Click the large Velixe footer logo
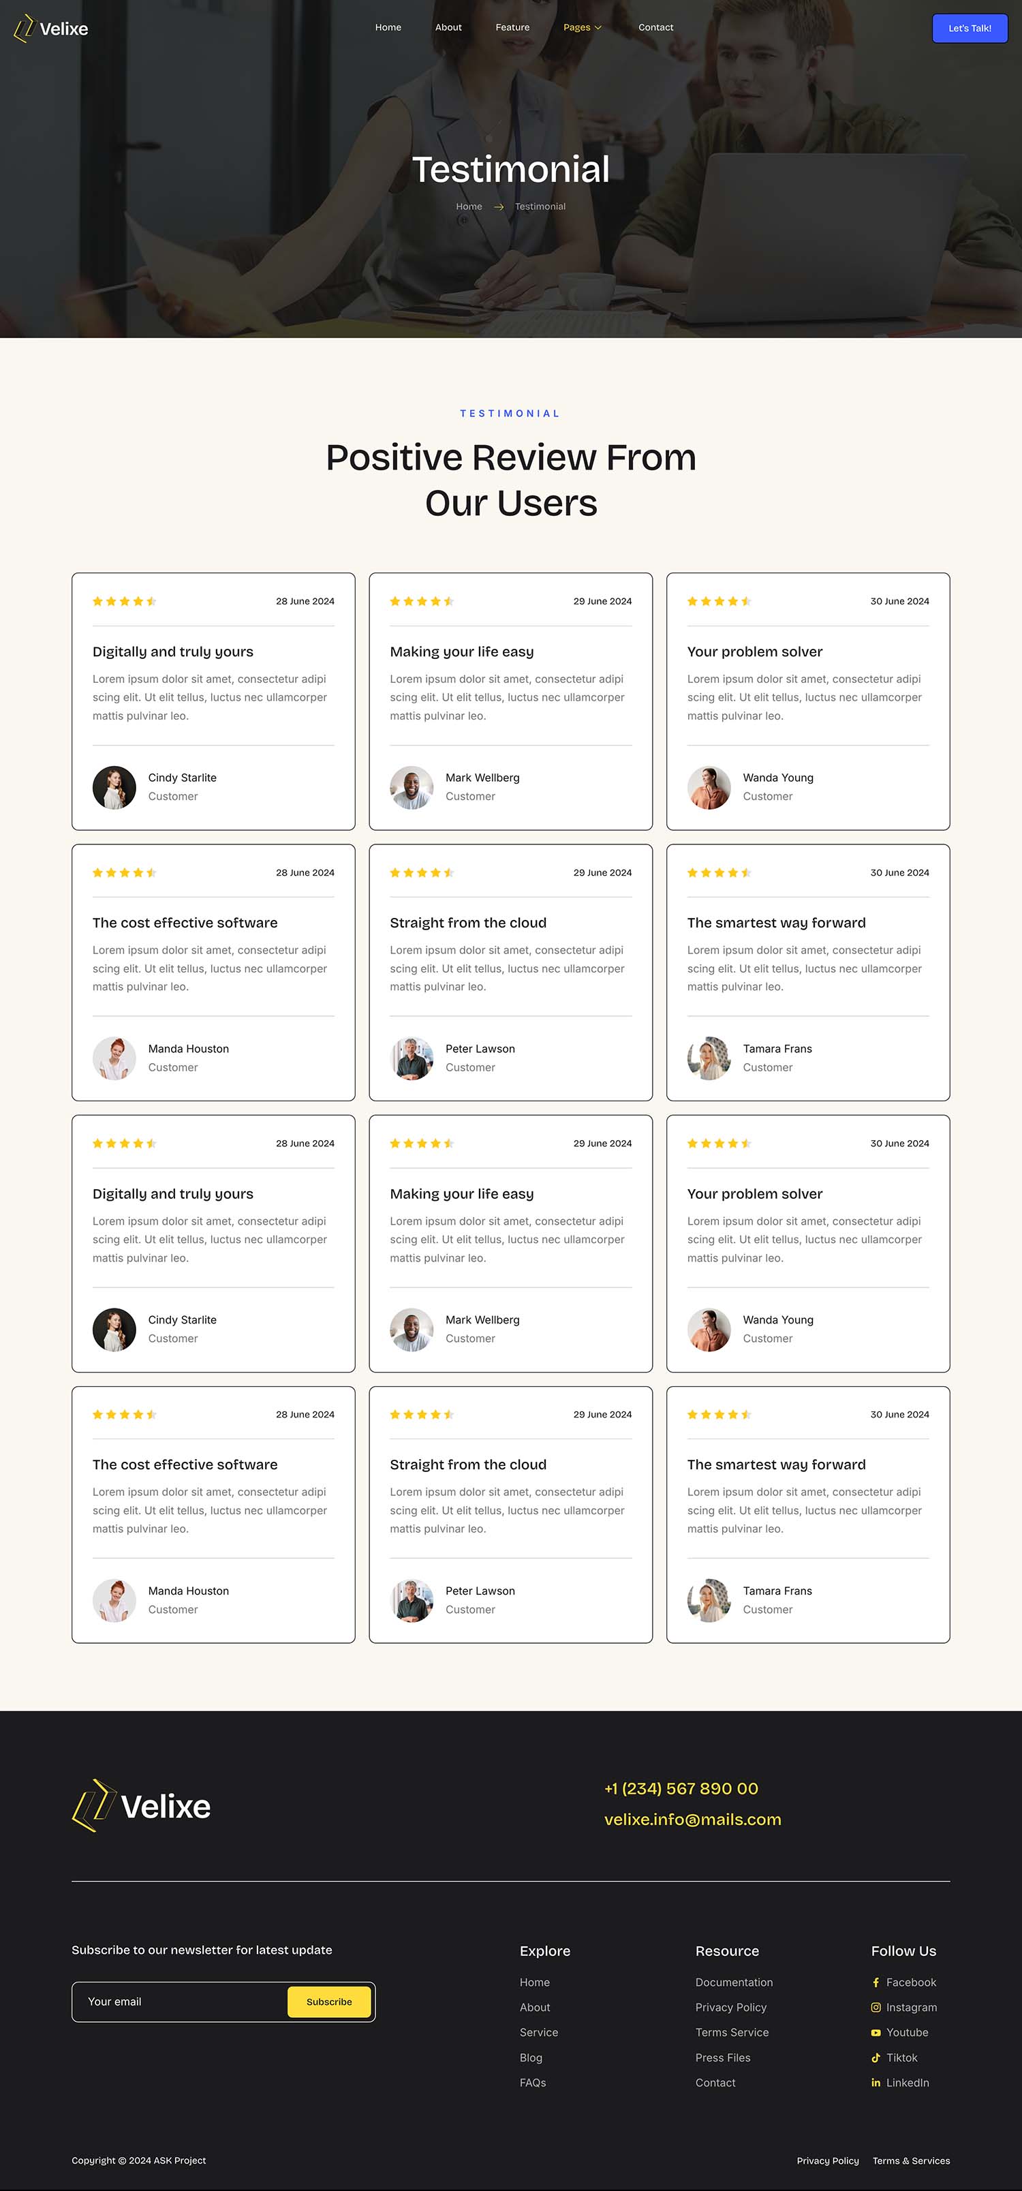Screen dimensions: 1022x2191 click(142, 1805)
